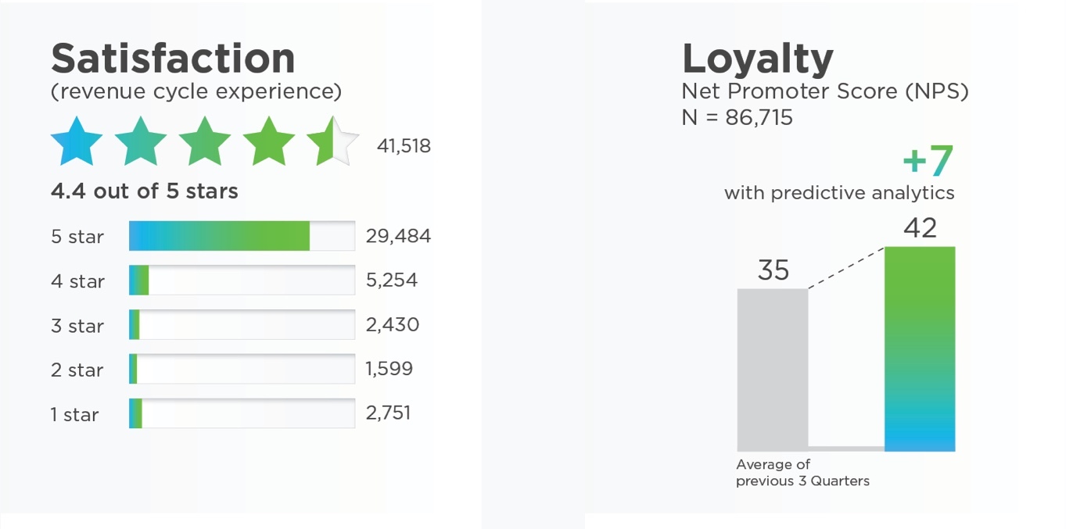Viewport: 1066px width, 529px height.
Task: Click the half-filled fifth star
Action: tap(332, 142)
